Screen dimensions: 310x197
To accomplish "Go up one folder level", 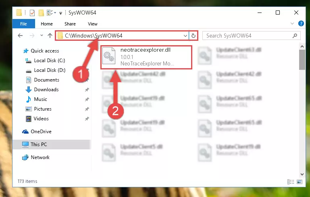I will pos(50,36).
